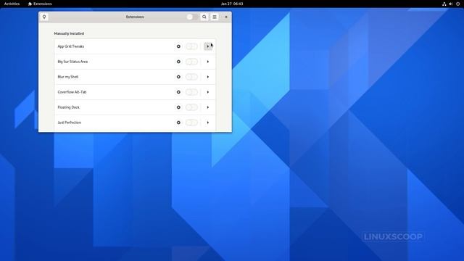Open the Extensions app menu in top bar
Screen dimensions: 464x261
(40, 4)
